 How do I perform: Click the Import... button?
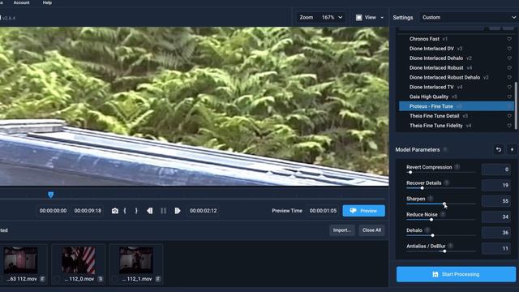point(342,230)
